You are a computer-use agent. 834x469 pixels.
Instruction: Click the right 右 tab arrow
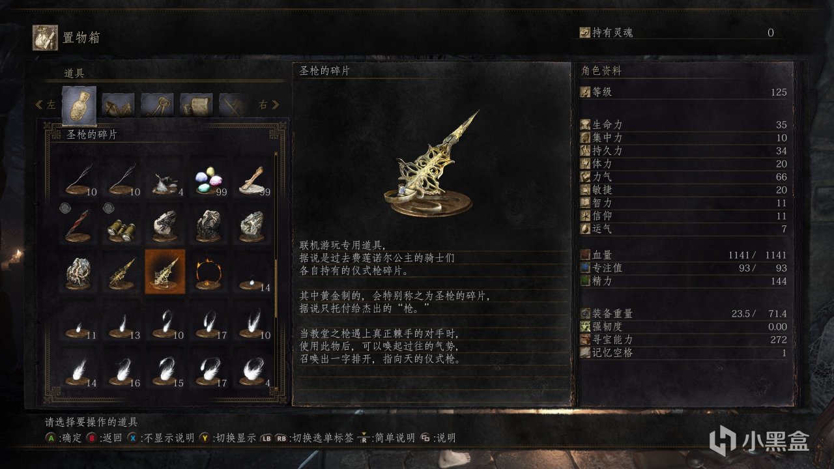click(268, 104)
